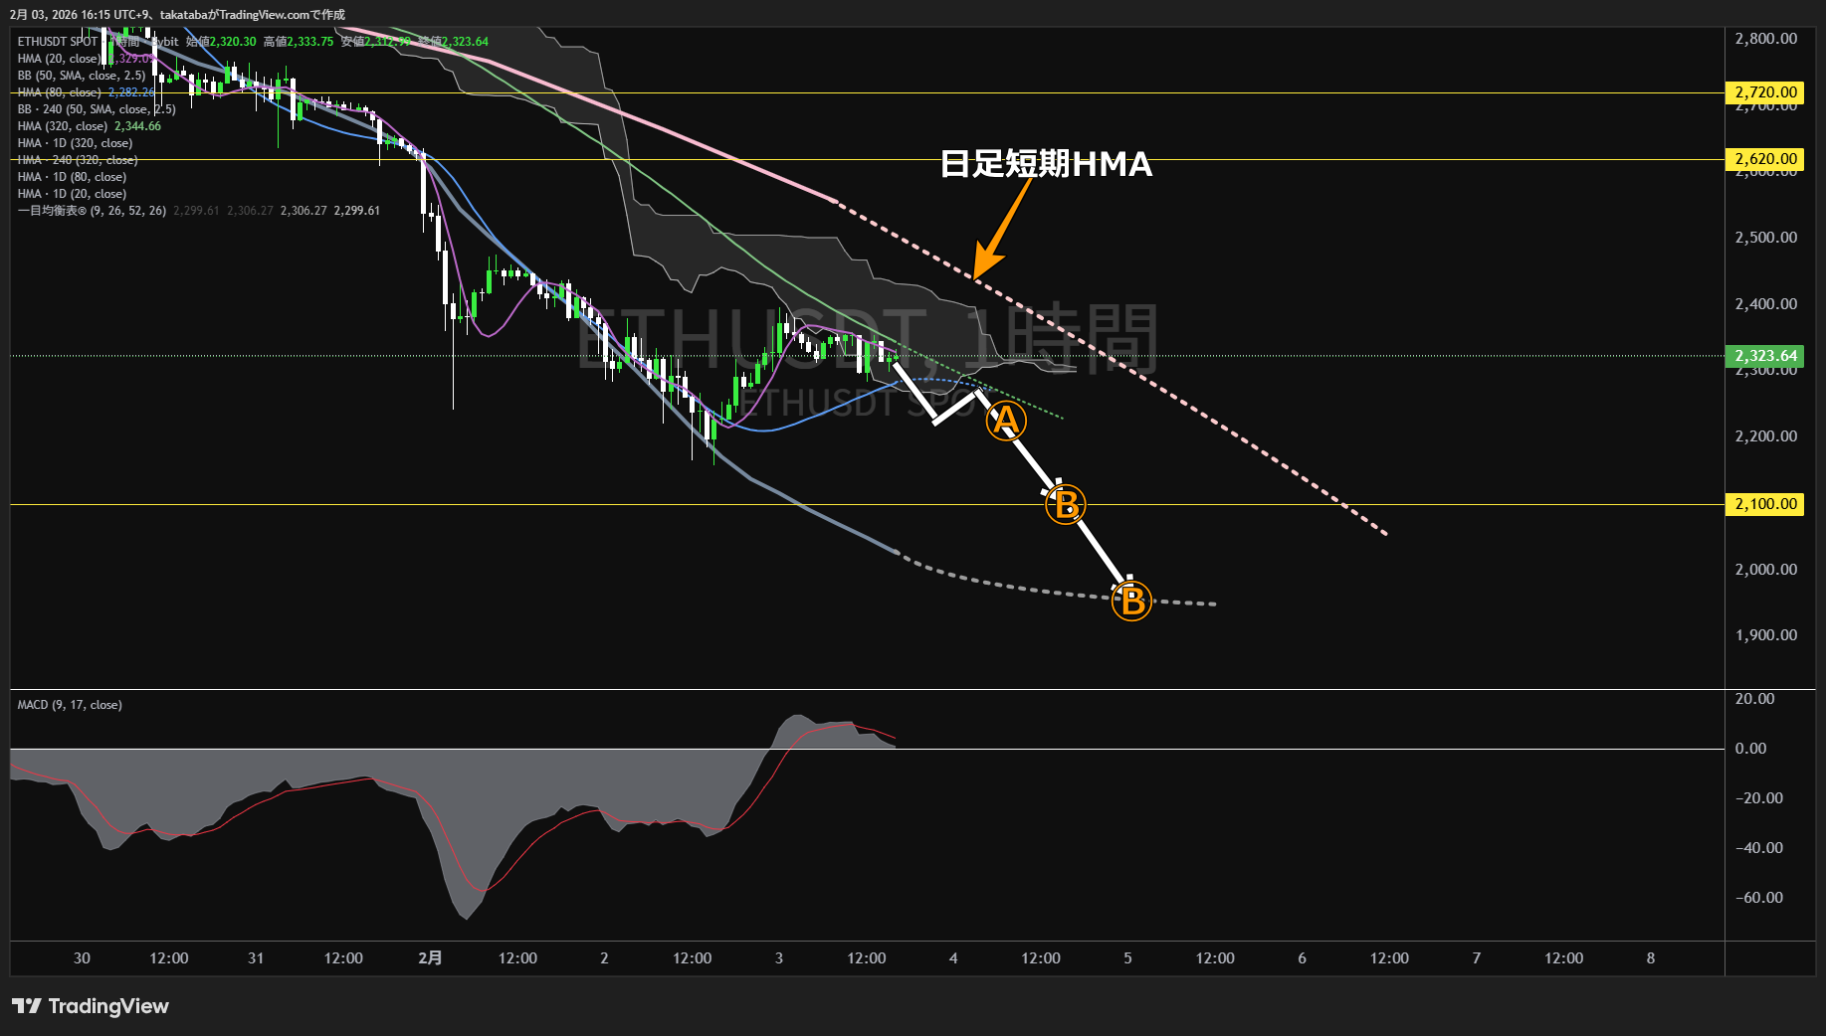Click the 日足短期HMA chart annotation text
The width and height of the screenshot is (1826, 1036).
point(1047,164)
